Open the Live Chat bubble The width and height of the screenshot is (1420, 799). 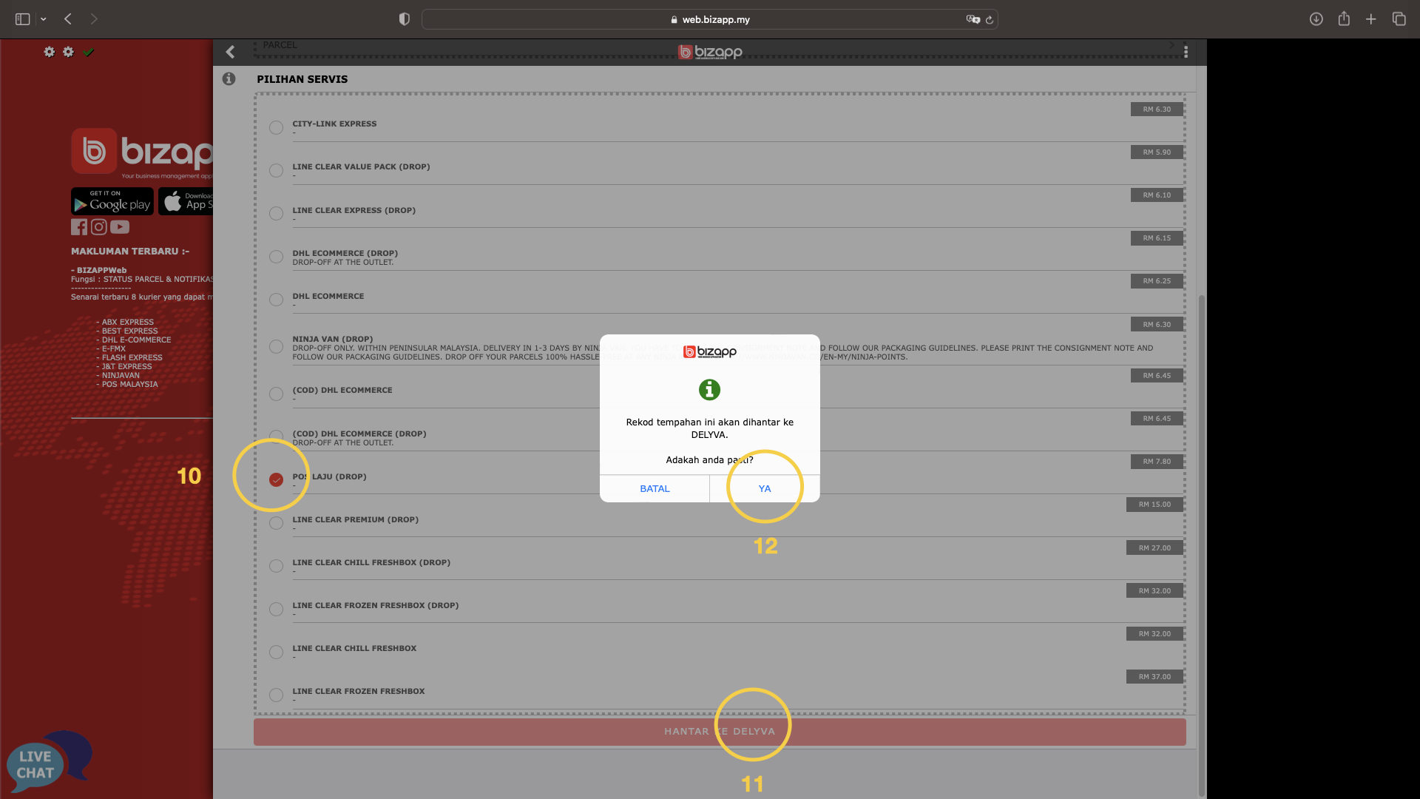(48, 762)
